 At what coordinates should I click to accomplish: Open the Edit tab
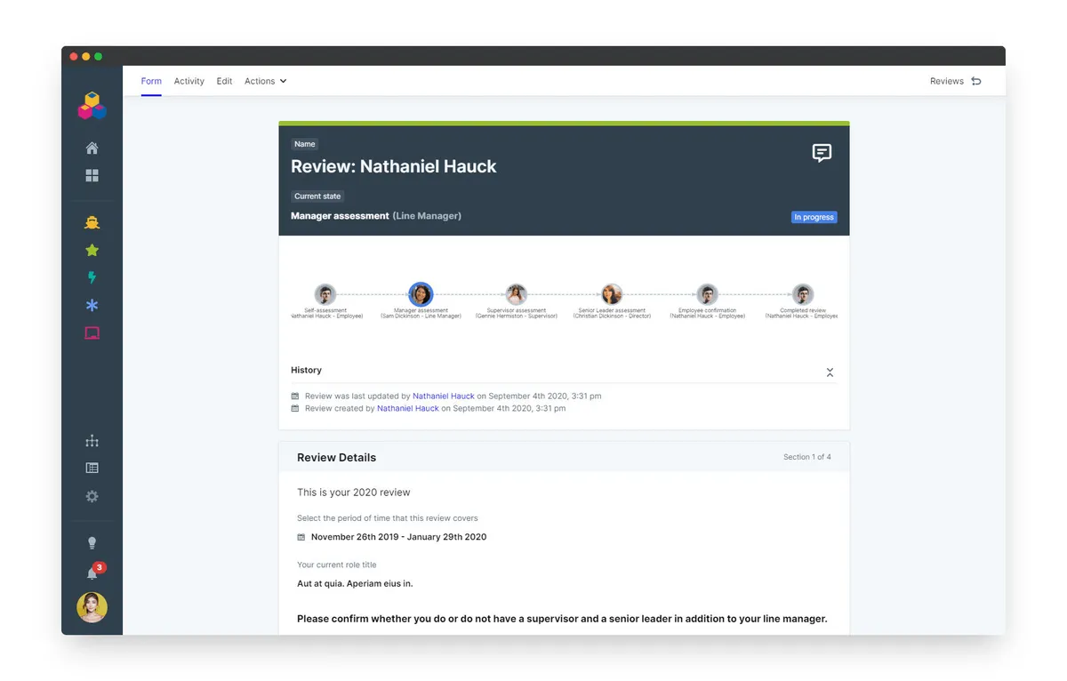[x=224, y=81]
